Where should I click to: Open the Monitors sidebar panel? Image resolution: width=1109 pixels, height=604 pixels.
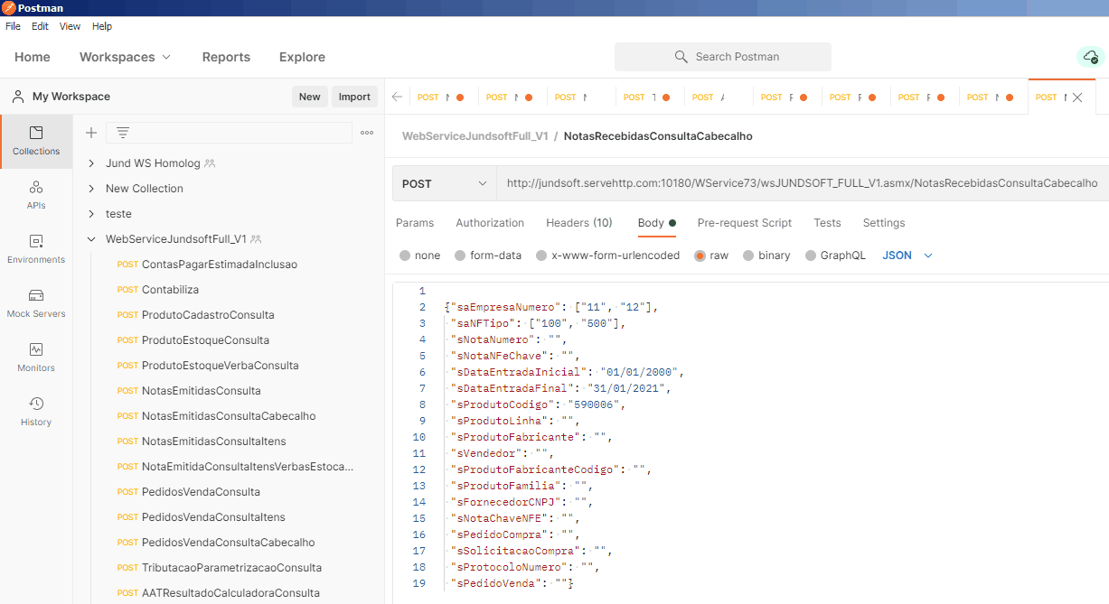coord(36,358)
